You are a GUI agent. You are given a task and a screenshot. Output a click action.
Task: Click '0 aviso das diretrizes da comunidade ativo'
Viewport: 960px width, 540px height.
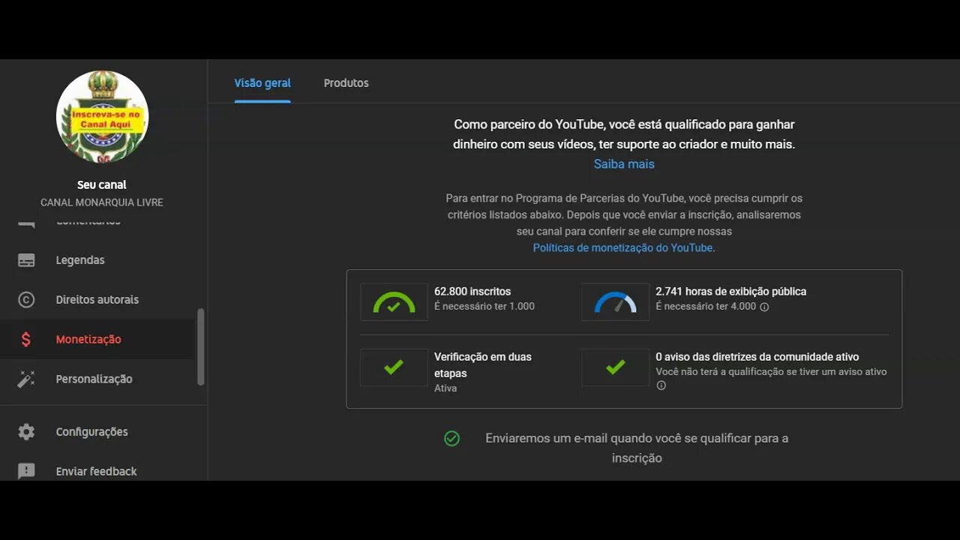[x=757, y=357]
